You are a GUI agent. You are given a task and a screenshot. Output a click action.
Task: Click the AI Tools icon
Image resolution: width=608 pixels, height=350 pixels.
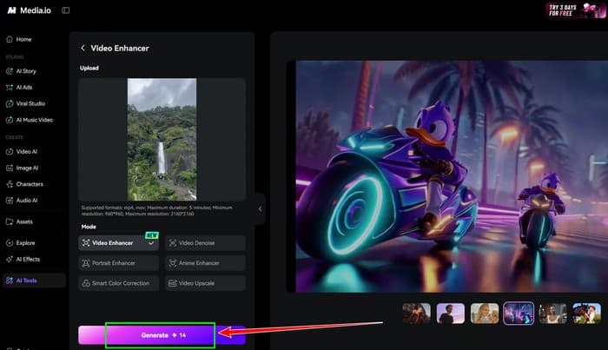click(x=10, y=281)
